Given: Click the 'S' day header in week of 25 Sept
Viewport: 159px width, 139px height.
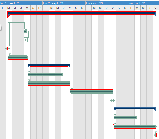Looking at the screenshot, I should [x=76, y=8].
